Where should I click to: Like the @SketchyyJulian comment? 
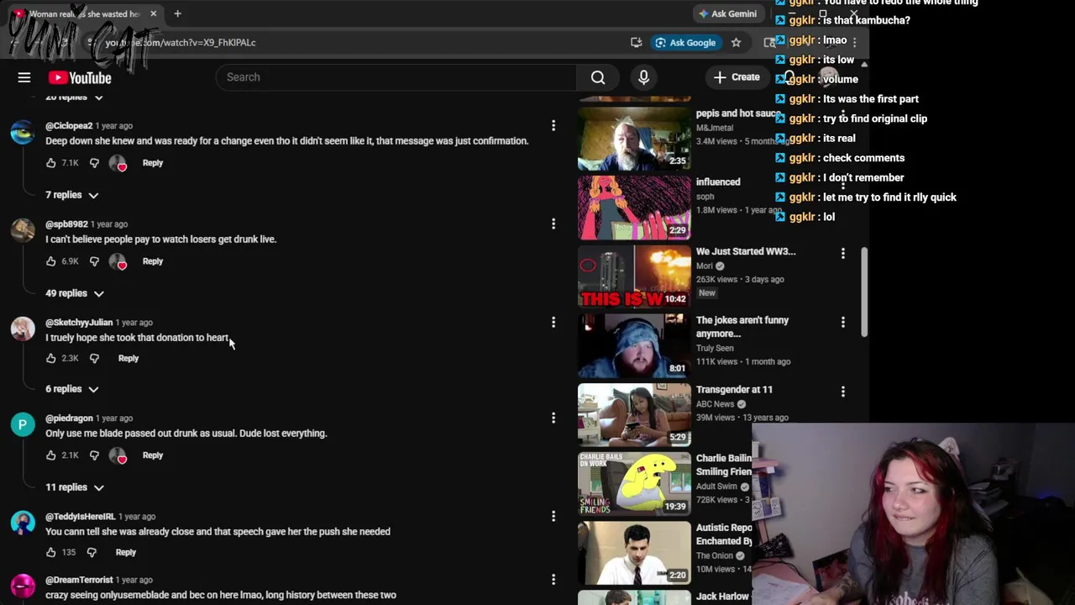click(50, 358)
